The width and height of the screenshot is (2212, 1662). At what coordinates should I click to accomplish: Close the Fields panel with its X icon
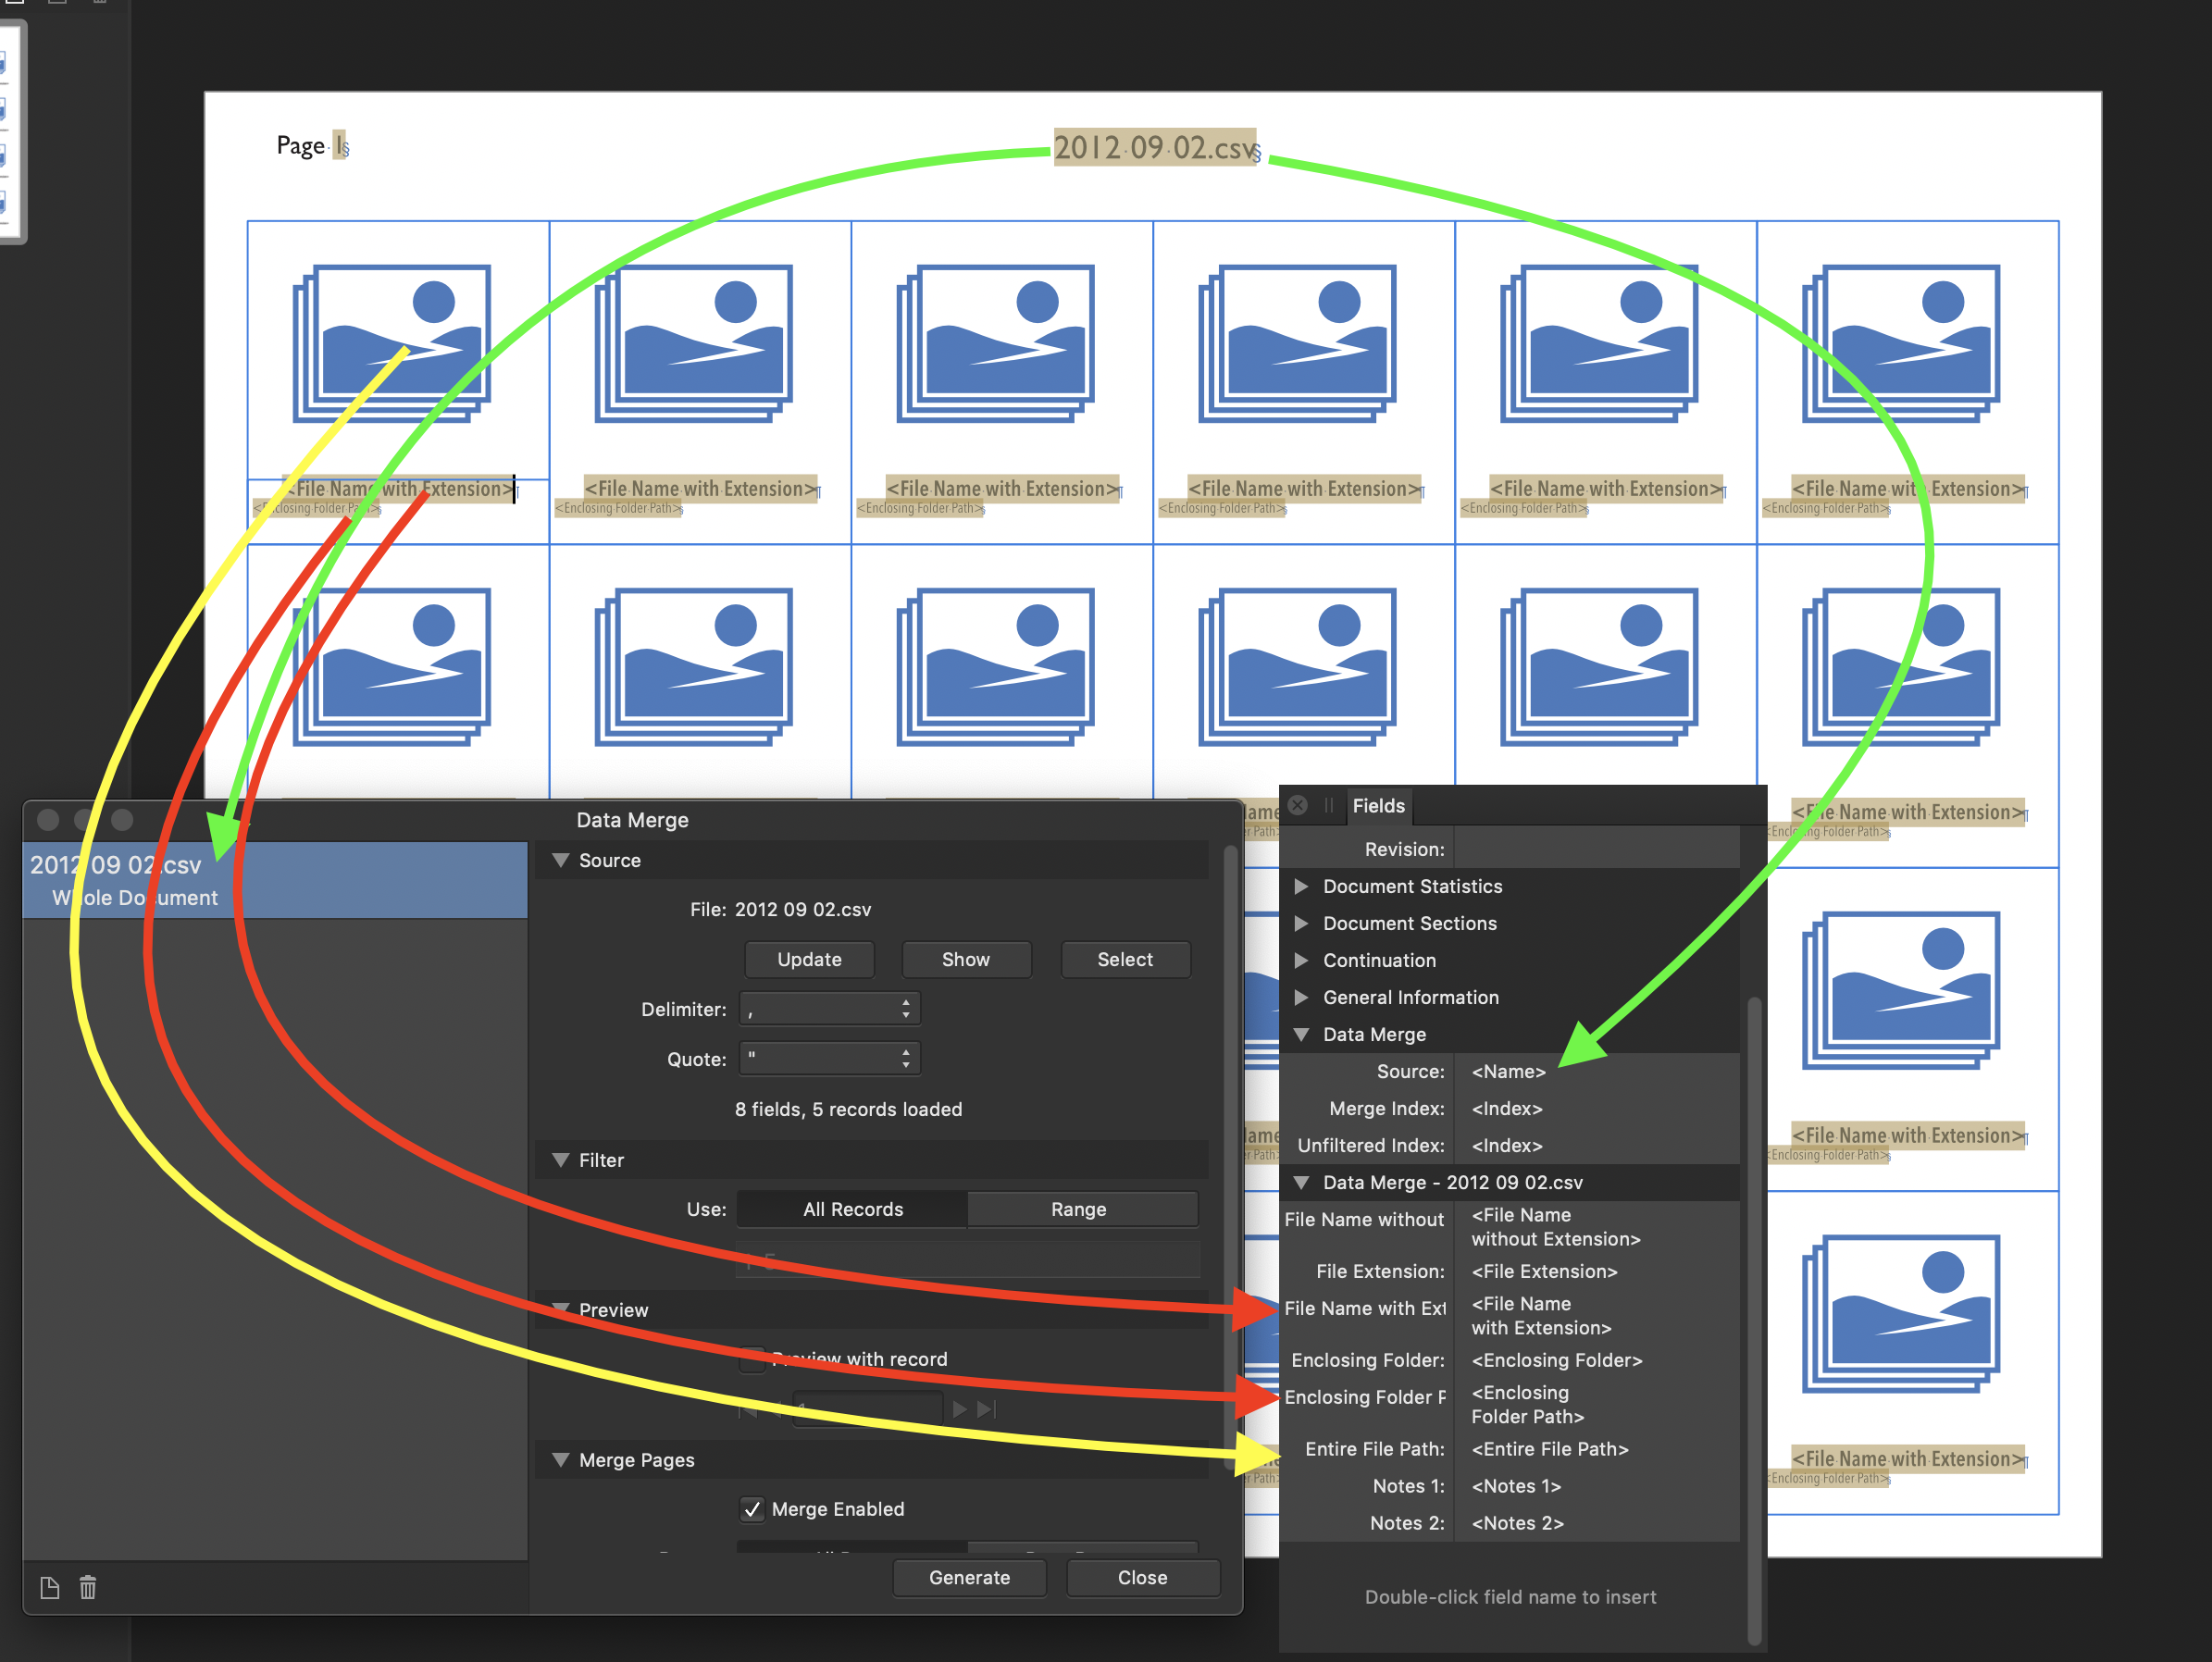click(x=1297, y=806)
